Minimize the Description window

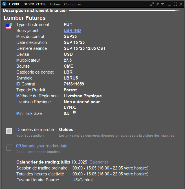169,4
